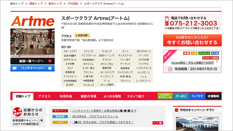Viewport: 233px width, 131px height.
Task: Click the red キャンペーン label
Action: click(60, 111)
